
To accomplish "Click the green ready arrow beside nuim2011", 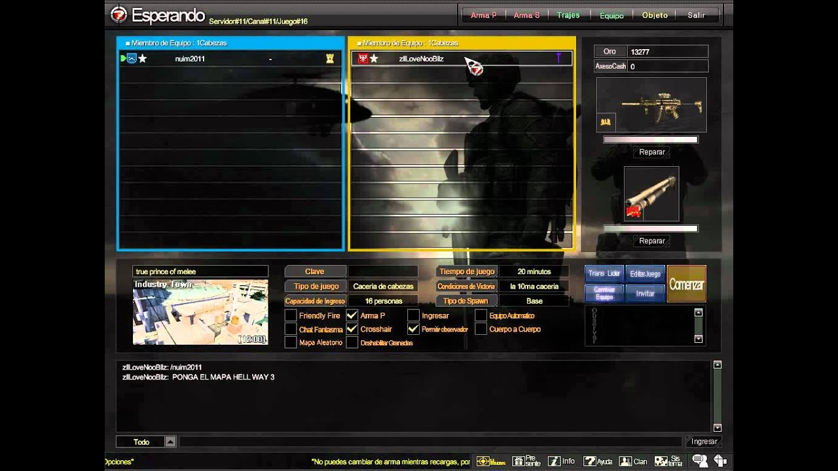I will pos(123,59).
